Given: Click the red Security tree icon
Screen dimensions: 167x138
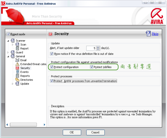Looking at the screenshot, I should coord(17,68).
